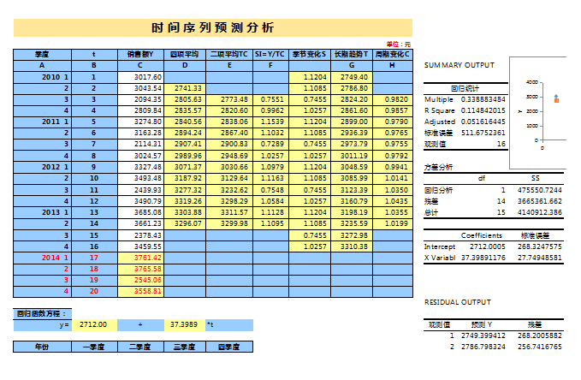Click the SUMMARY OUTPUT heading
This screenshot has height=380, width=581.
coord(459,65)
